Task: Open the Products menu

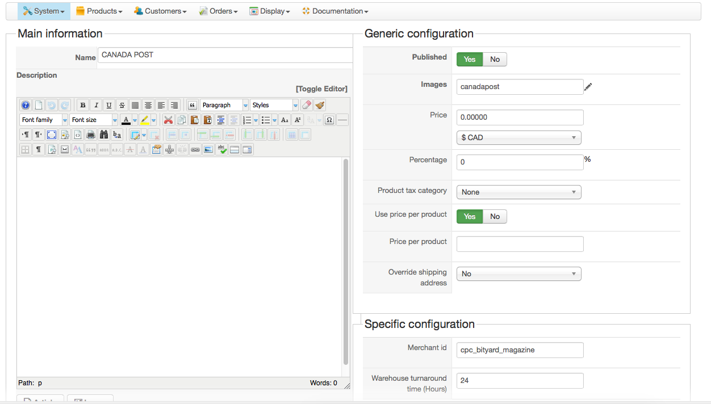Action: point(99,11)
